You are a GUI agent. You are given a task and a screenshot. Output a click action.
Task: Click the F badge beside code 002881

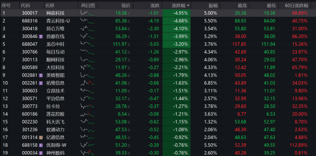coord(41,75)
